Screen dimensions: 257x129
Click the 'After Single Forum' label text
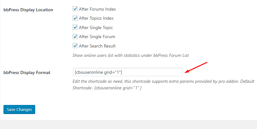click(97, 37)
